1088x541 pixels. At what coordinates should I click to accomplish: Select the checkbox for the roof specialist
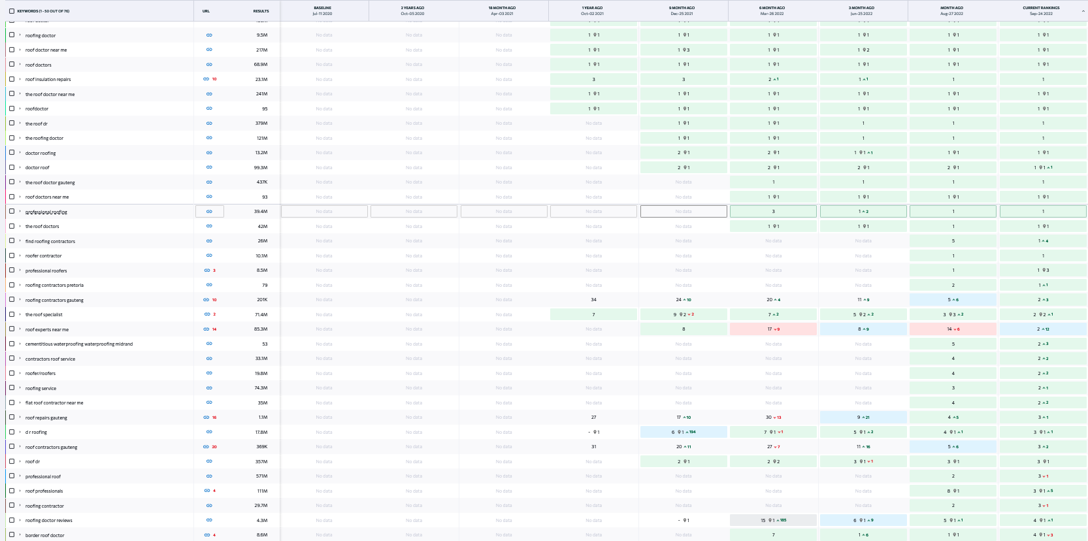pyautogui.click(x=12, y=314)
